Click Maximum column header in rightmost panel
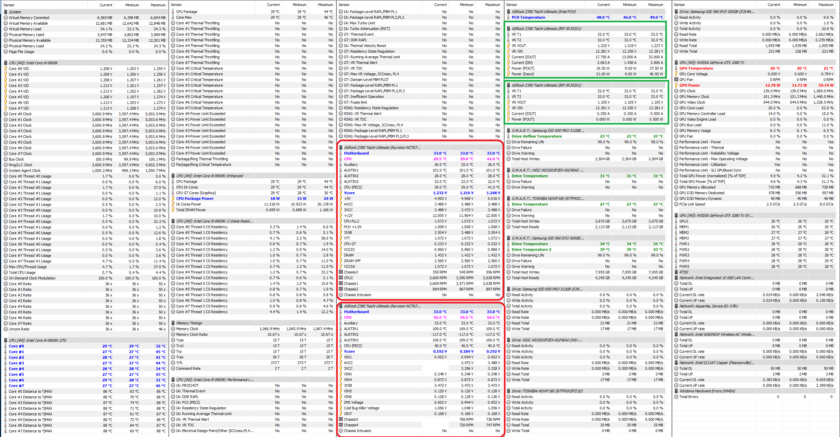 click(825, 5)
